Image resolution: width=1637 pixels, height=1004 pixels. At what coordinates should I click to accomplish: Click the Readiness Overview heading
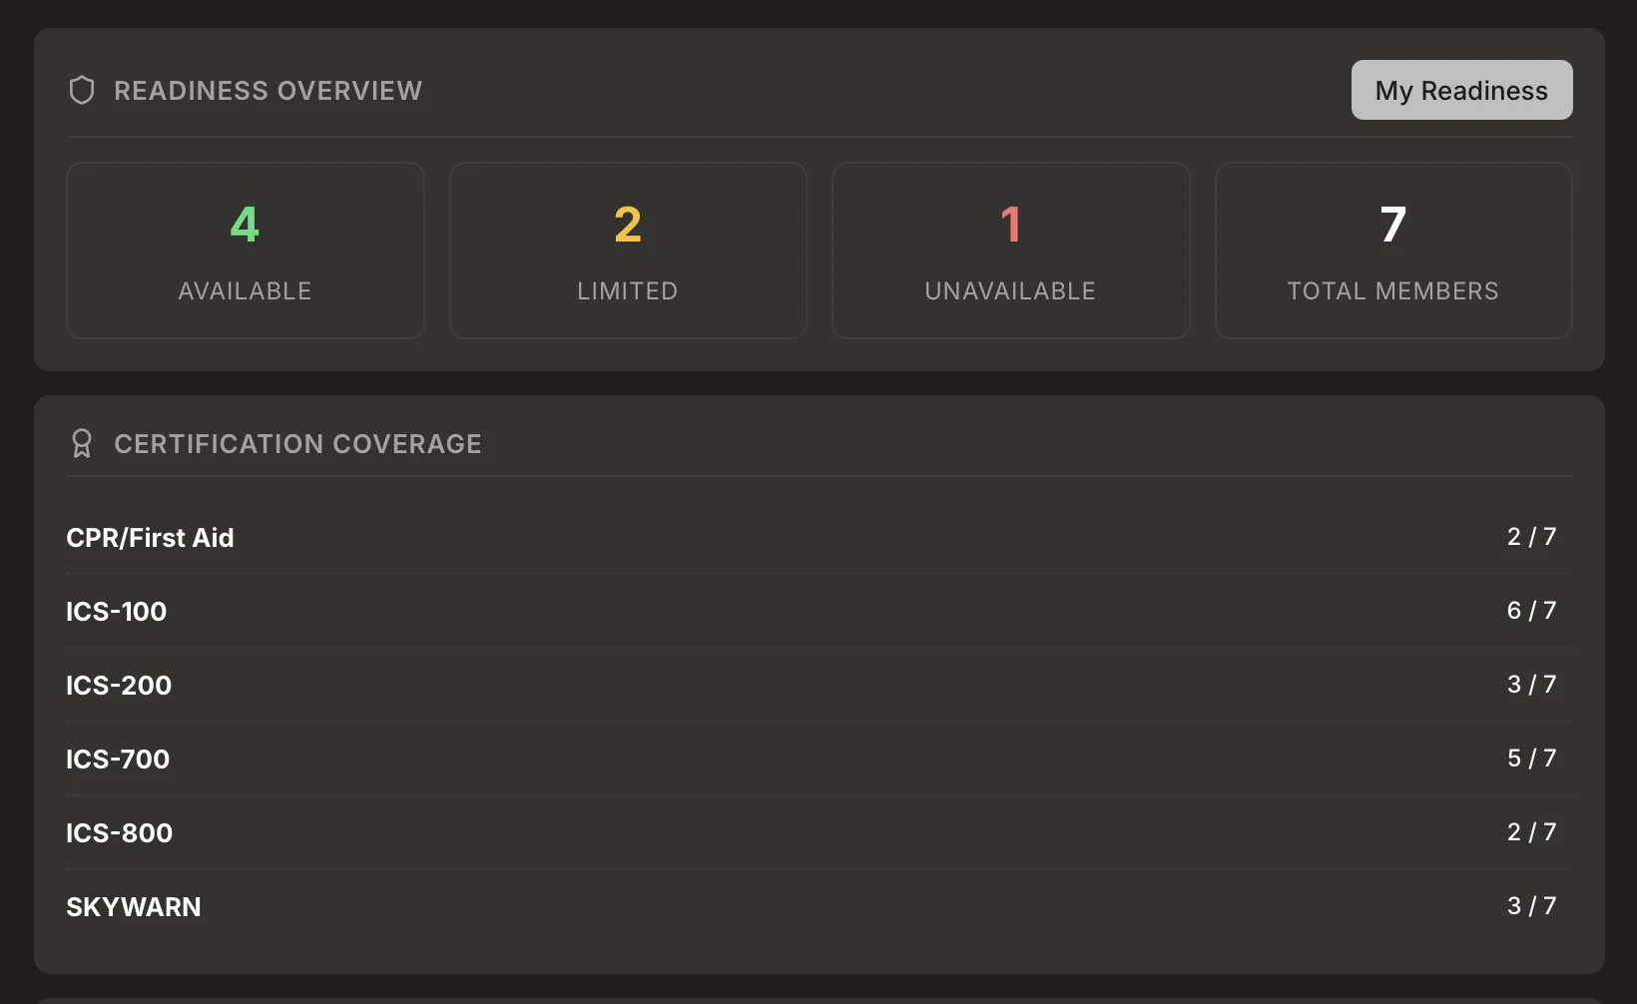tap(269, 91)
